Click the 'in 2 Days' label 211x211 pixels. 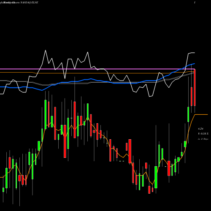203,139
